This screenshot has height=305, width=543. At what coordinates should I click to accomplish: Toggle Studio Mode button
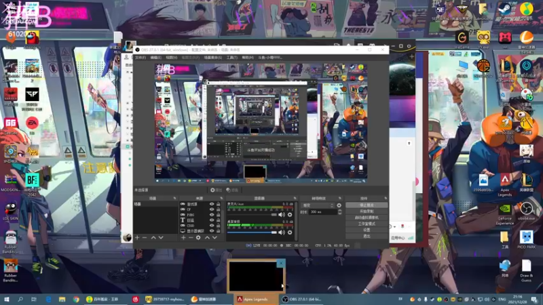tap(367, 224)
